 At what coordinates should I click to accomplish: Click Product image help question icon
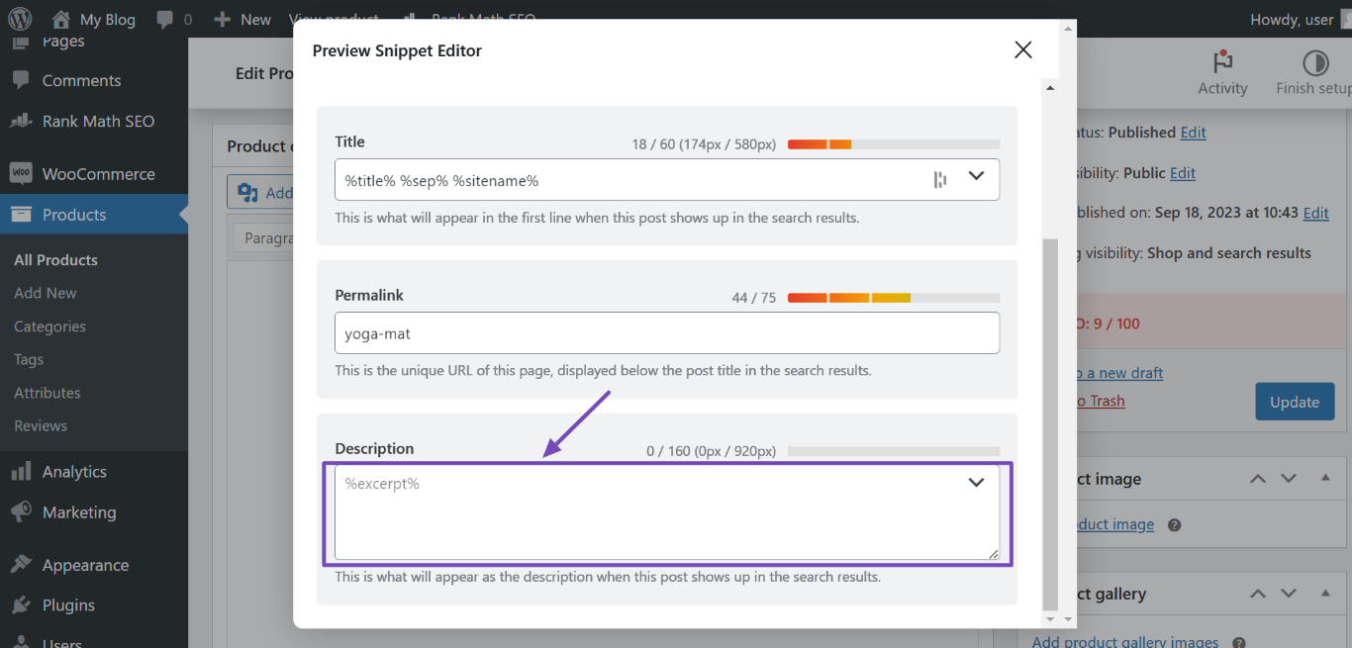1174,525
